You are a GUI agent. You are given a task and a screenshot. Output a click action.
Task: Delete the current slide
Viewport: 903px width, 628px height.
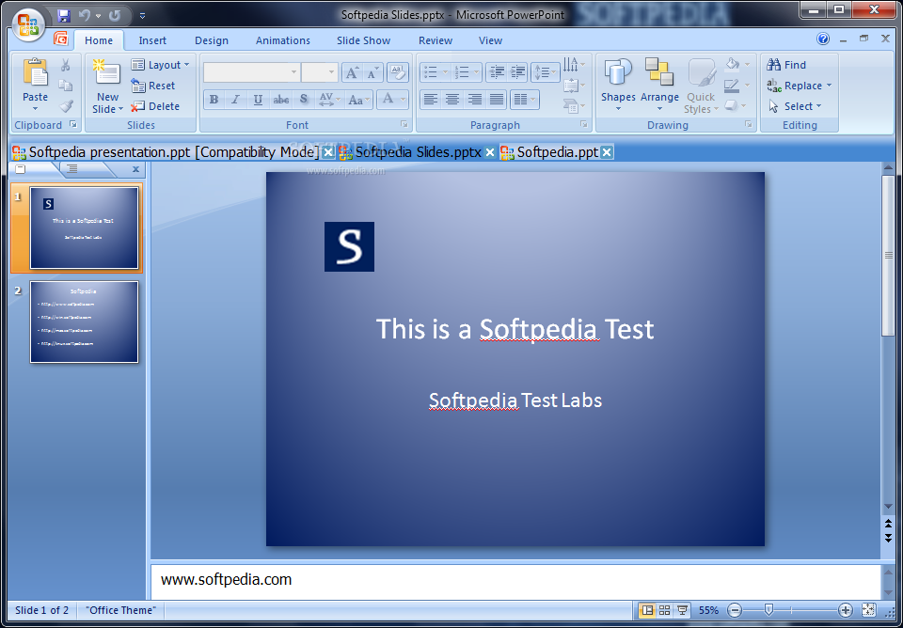[155, 106]
